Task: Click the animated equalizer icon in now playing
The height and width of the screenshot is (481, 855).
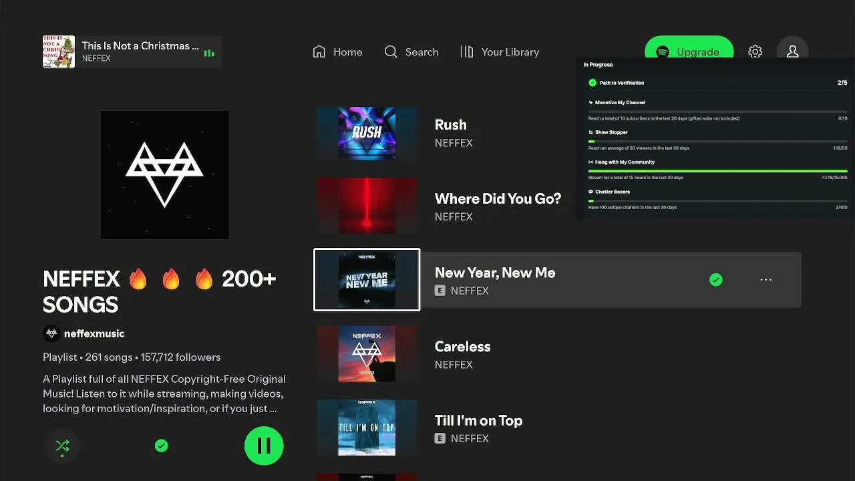Action: tap(209, 53)
